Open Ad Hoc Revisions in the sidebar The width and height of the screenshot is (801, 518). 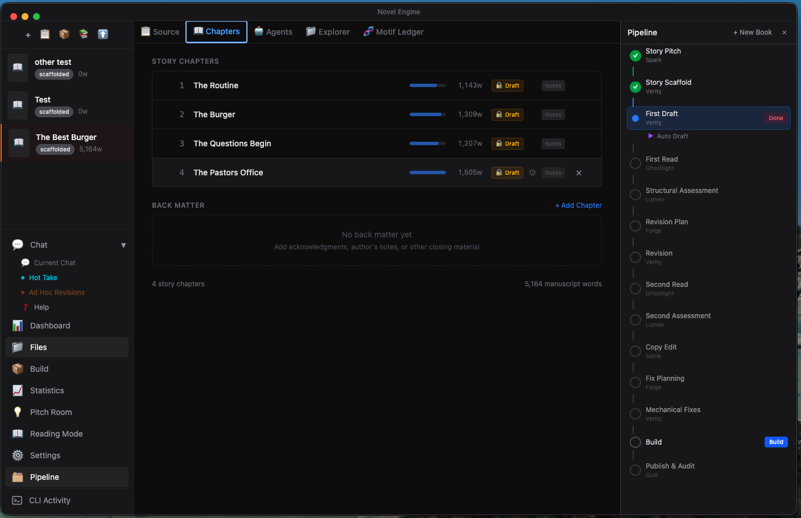[57, 293]
